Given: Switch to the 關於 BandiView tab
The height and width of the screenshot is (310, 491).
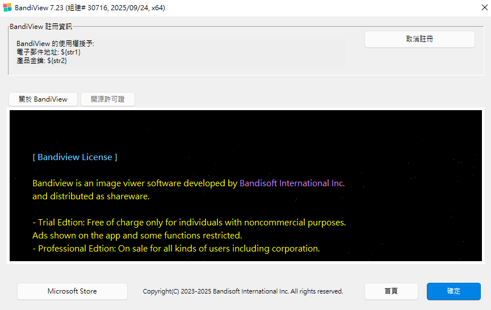Looking at the screenshot, I should point(43,99).
